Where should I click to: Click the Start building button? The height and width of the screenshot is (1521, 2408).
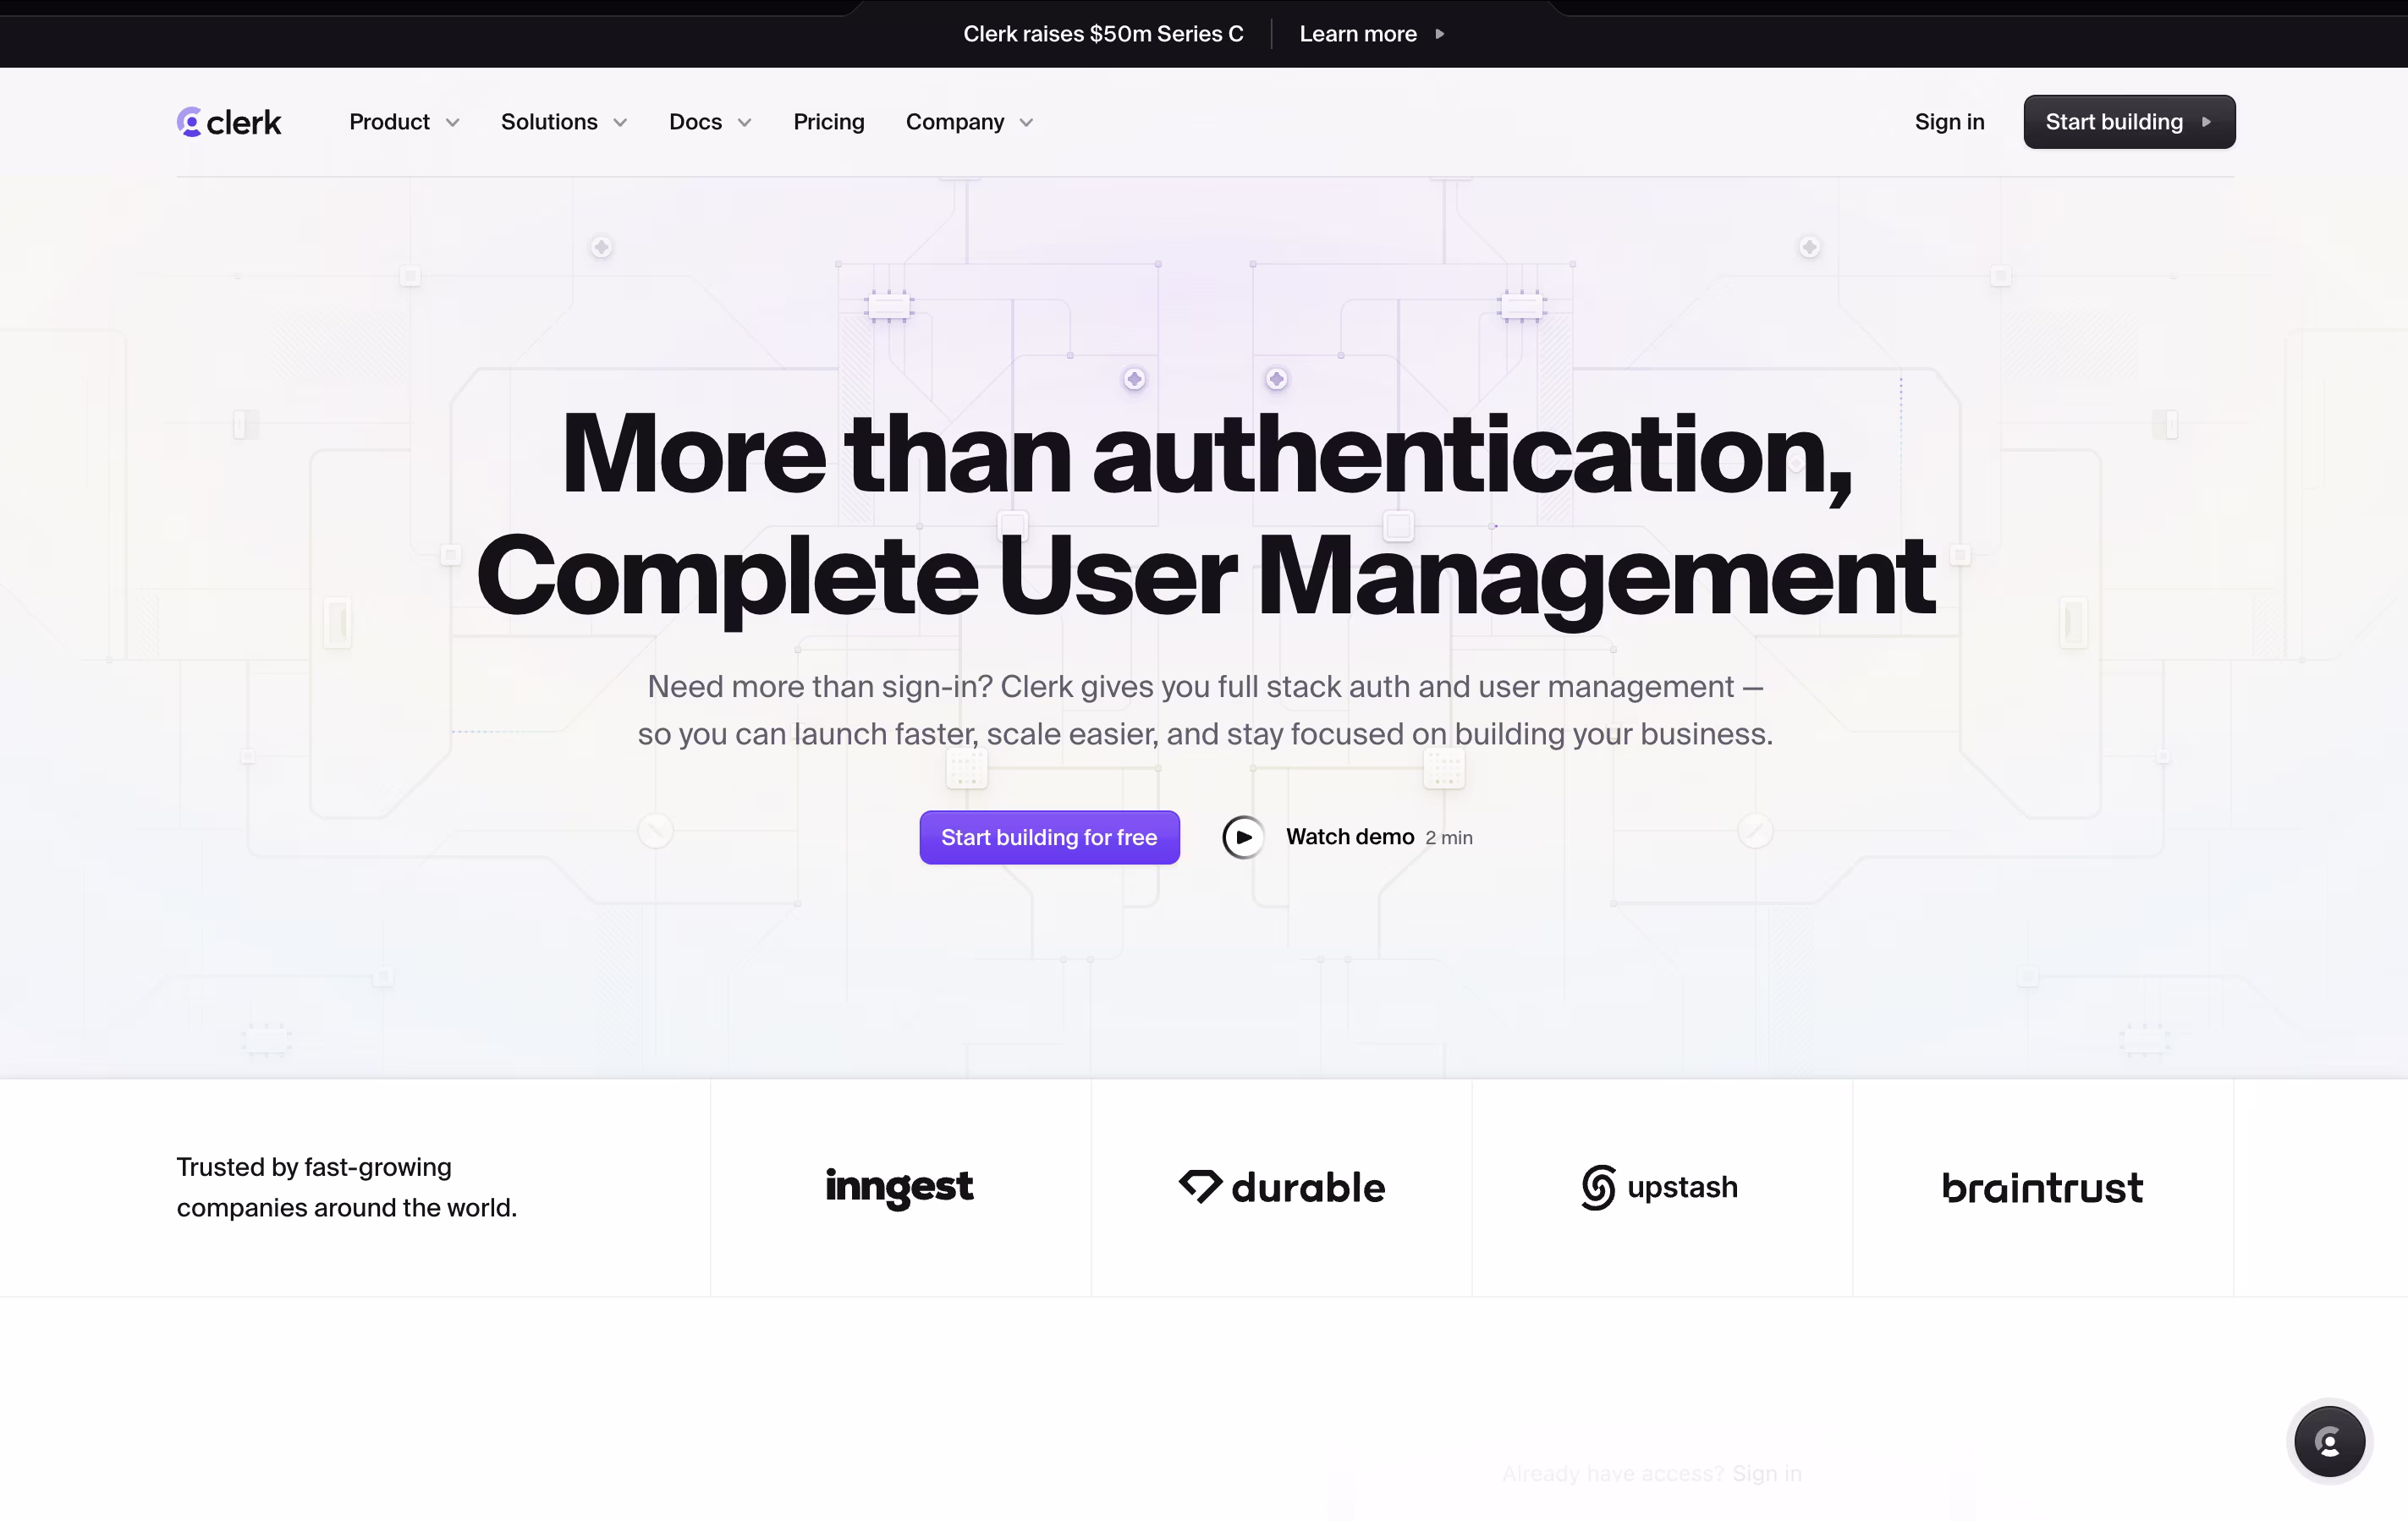click(2129, 122)
